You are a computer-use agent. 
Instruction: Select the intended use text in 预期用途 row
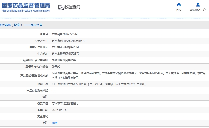tap(99, 84)
